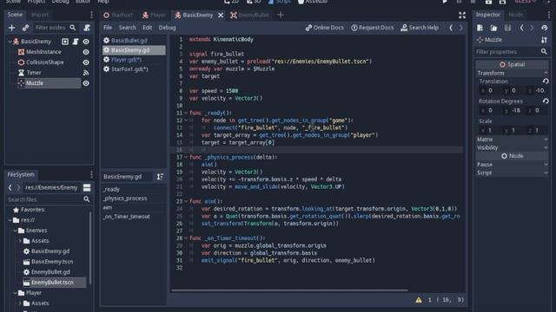
Task: Open FileSystem dock options menu
Action: (91, 174)
